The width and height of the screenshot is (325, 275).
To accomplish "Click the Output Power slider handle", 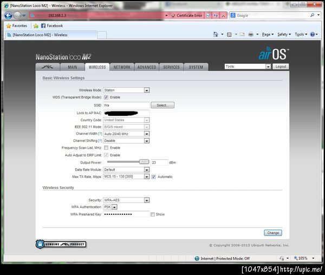I will [144, 161].
